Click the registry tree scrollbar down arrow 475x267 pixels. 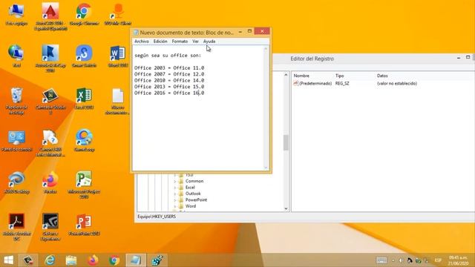pos(286,208)
